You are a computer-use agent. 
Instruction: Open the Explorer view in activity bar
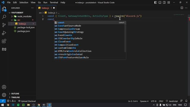[x=4, y=9]
